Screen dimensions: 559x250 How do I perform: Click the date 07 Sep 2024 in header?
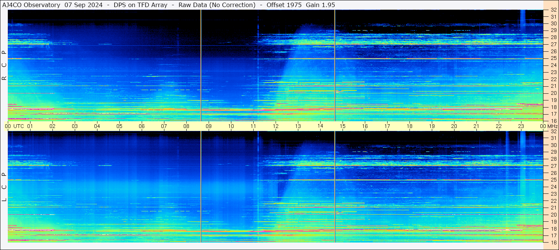[84, 5]
